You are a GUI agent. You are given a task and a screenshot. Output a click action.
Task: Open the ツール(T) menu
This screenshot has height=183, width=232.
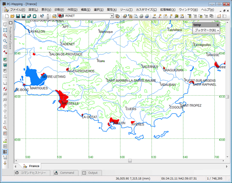tap(126, 10)
